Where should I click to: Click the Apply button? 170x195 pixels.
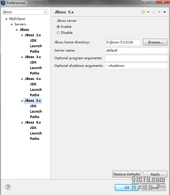click(155, 174)
